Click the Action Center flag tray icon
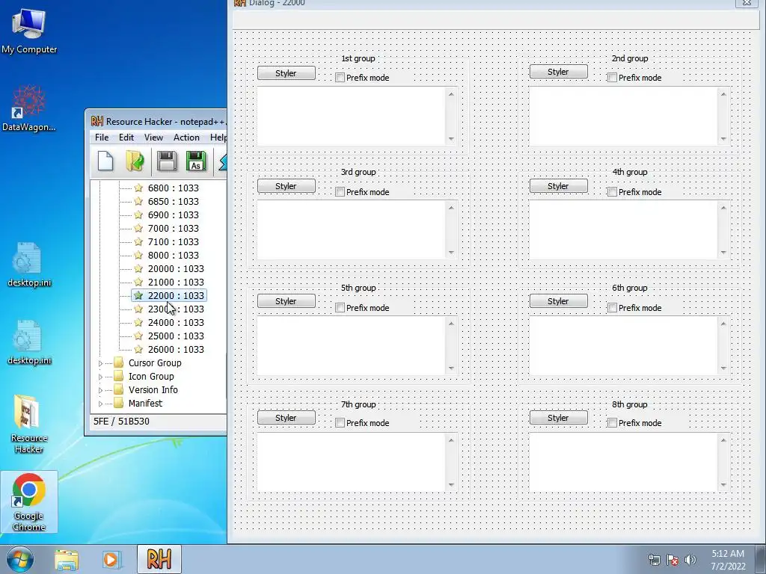Viewport: 766px width, 574px height. (x=672, y=560)
